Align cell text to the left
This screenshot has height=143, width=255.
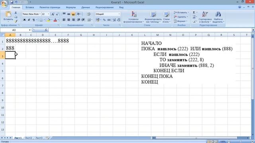64,20
